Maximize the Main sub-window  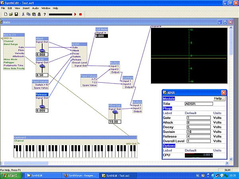pos(225,22)
